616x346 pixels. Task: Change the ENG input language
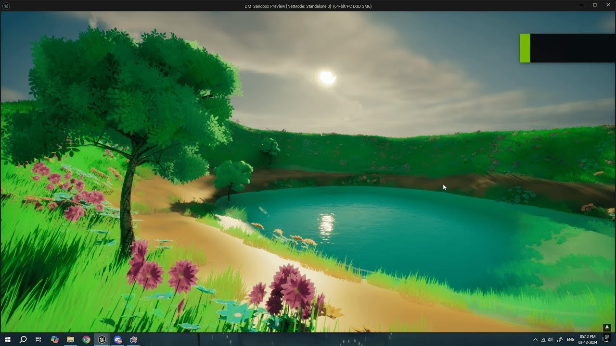pos(571,340)
